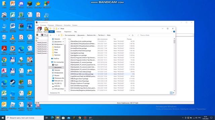This screenshot has width=215, height=120.
Task: Go up one folder level in Explorer
Action: [59, 35]
